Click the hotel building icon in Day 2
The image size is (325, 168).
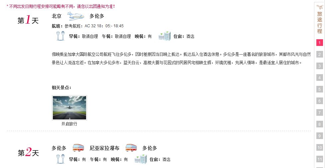point(141,159)
